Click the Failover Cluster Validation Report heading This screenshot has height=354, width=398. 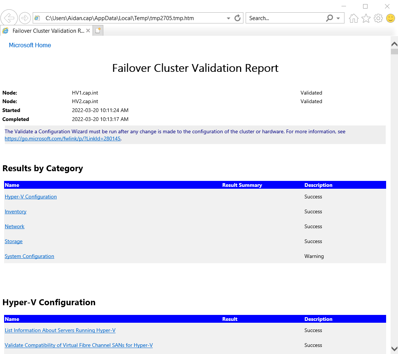[x=195, y=68]
